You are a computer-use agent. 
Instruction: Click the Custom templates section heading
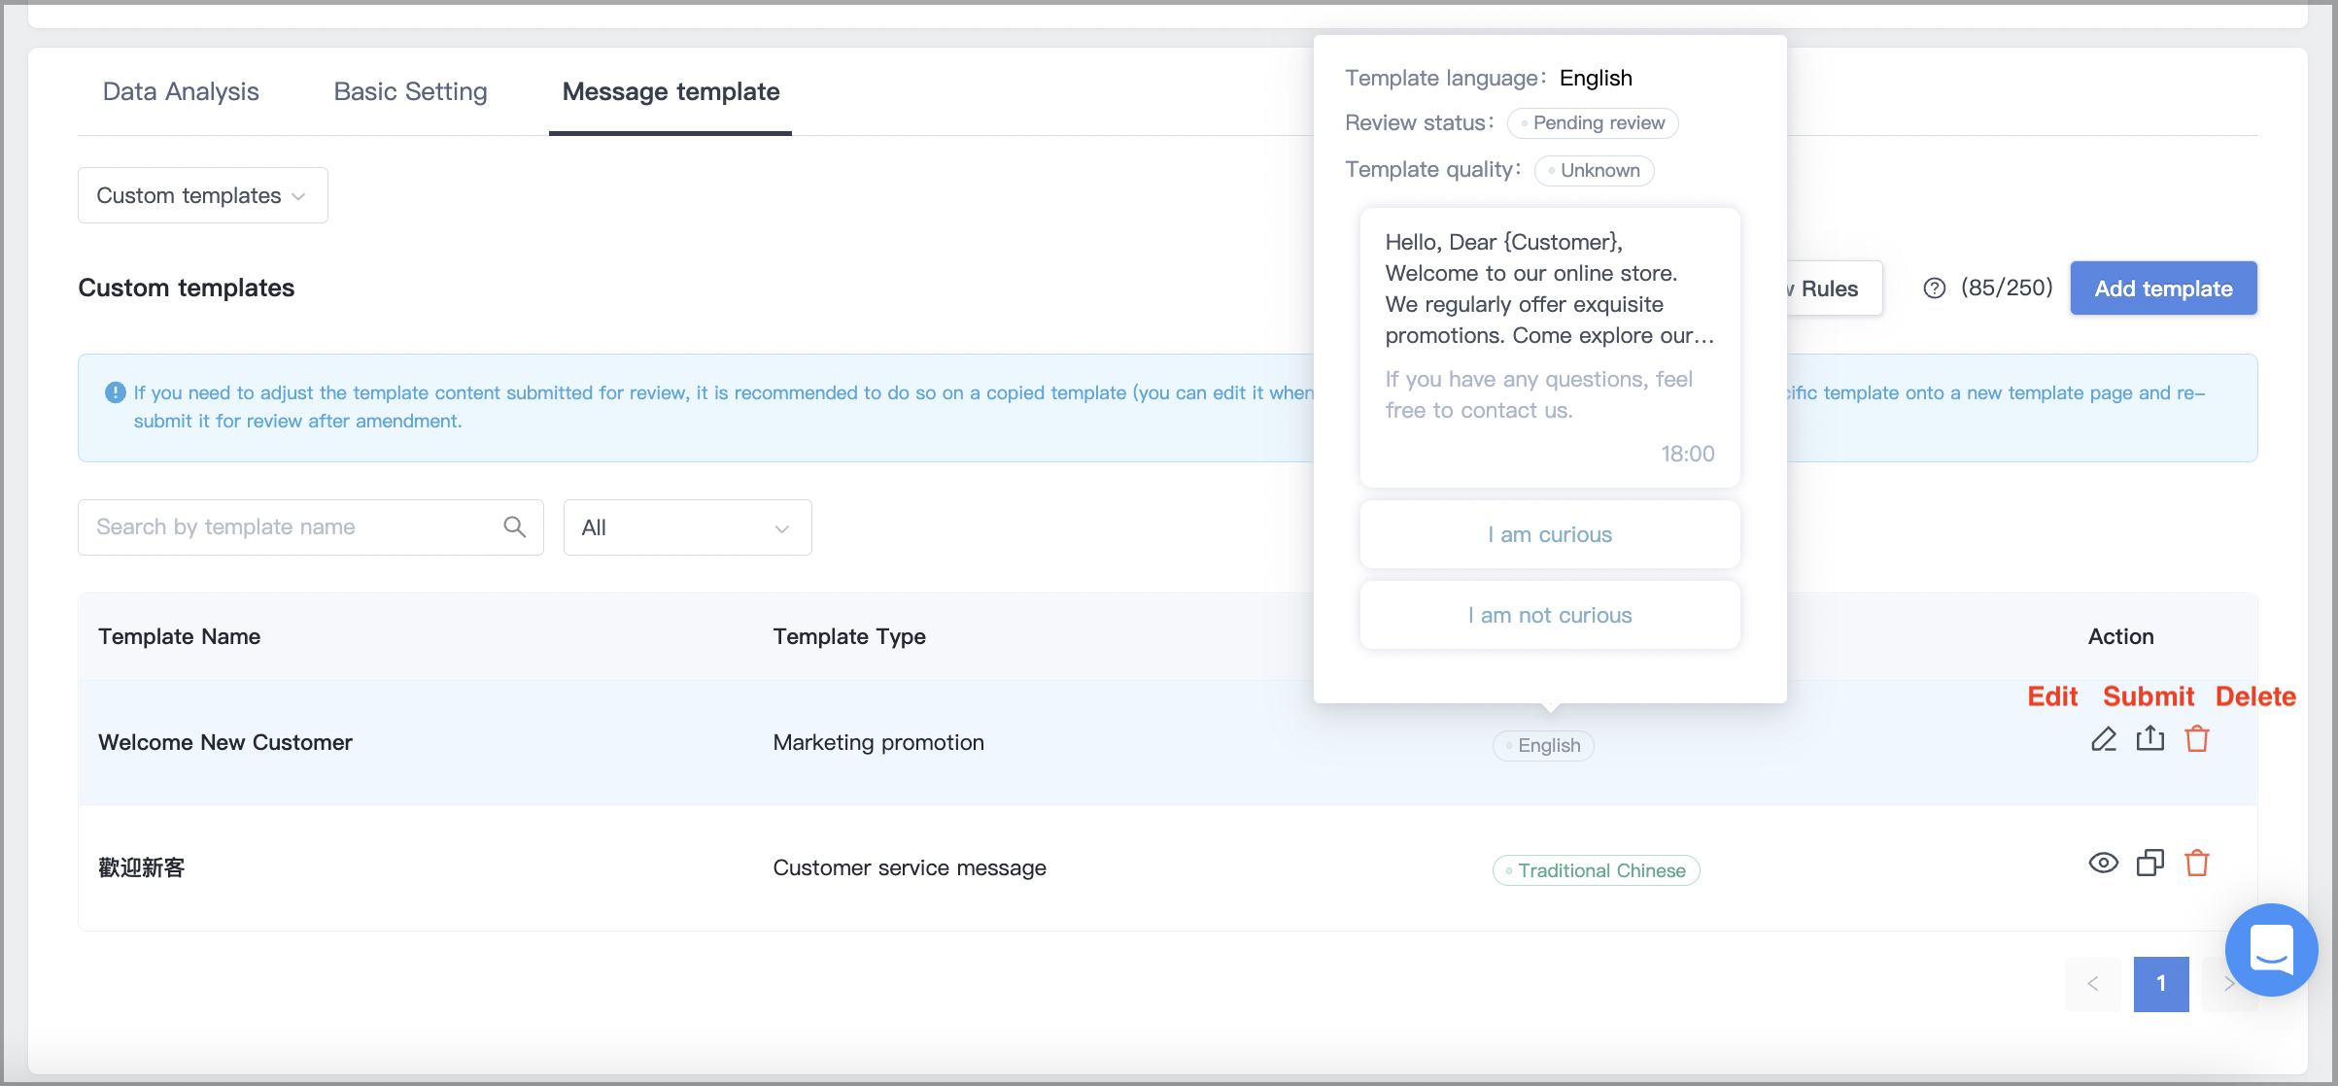coord(186,288)
